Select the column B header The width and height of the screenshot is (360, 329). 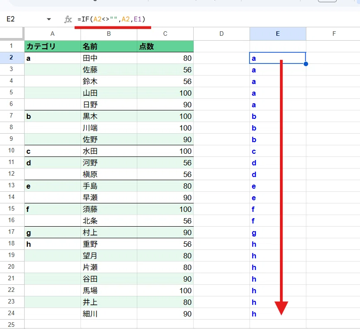(109, 34)
